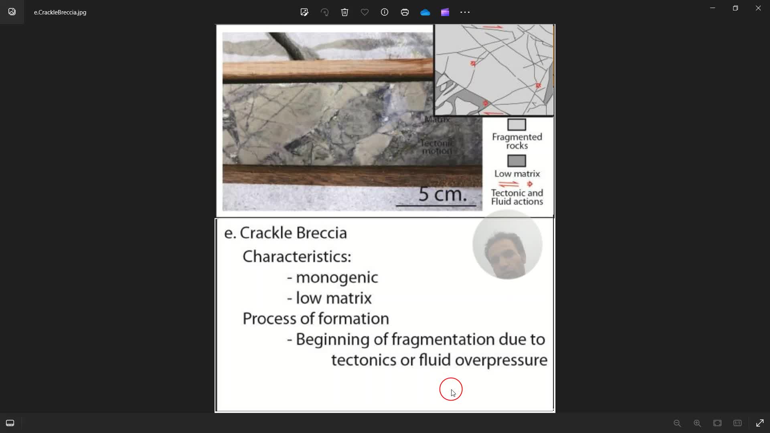Open the See more options menu
This screenshot has height=433, width=770.
[465, 12]
